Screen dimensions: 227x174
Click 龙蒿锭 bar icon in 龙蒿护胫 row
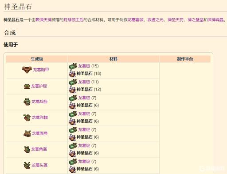(73, 82)
